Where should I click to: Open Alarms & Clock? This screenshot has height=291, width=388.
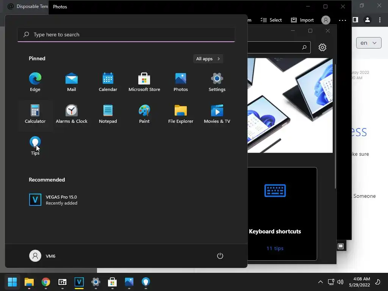pos(72,114)
